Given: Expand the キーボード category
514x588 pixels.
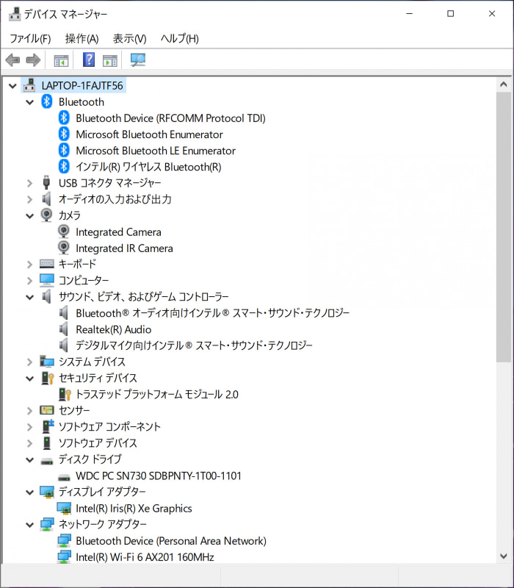Looking at the screenshot, I should click(x=29, y=265).
